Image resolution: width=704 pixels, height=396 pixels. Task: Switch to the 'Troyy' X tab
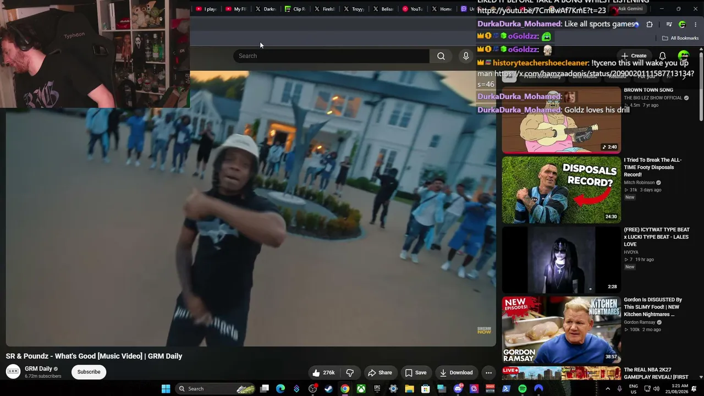click(x=354, y=9)
